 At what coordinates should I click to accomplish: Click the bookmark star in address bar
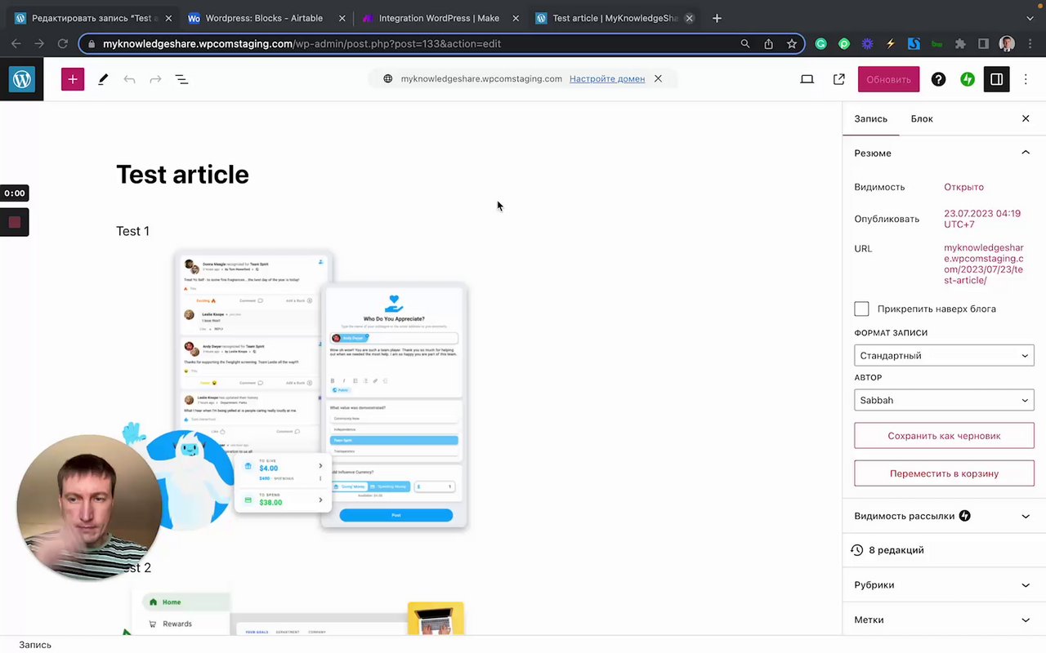coord(792,44)
